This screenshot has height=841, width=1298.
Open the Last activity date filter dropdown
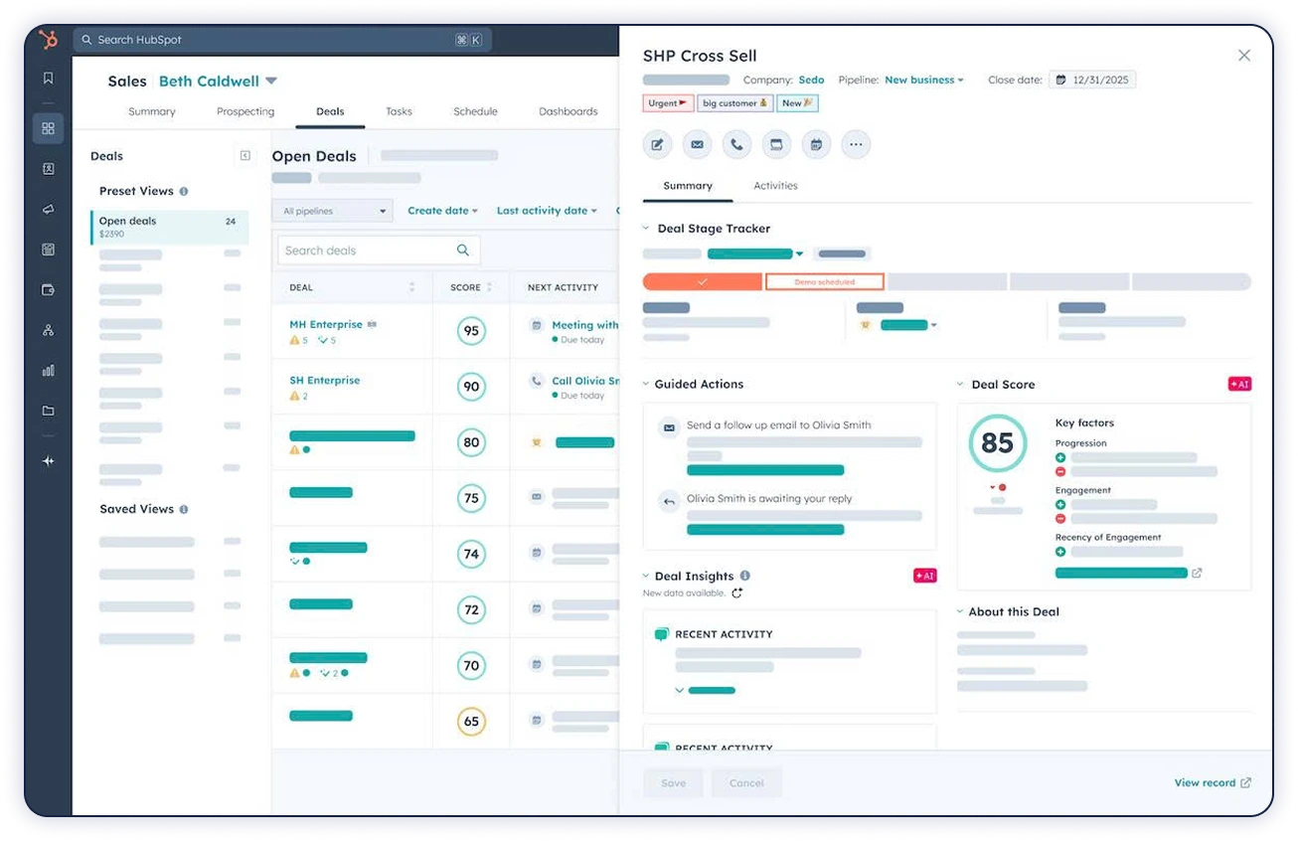pos(547,211)
